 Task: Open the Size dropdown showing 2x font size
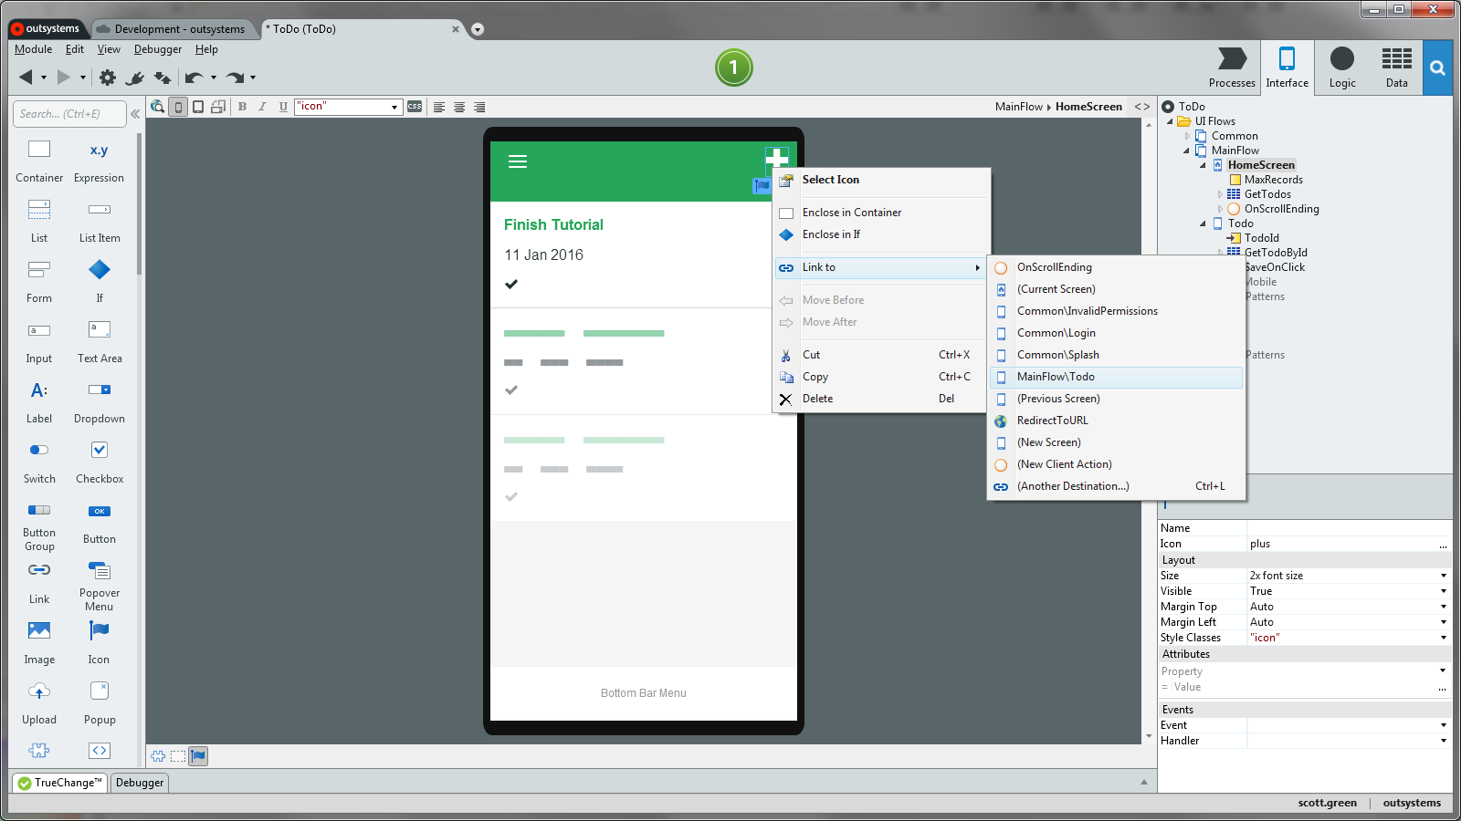click(x=1444, y=576)
